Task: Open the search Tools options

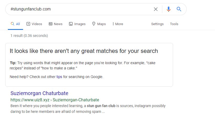Action: (x=174, y=24)
